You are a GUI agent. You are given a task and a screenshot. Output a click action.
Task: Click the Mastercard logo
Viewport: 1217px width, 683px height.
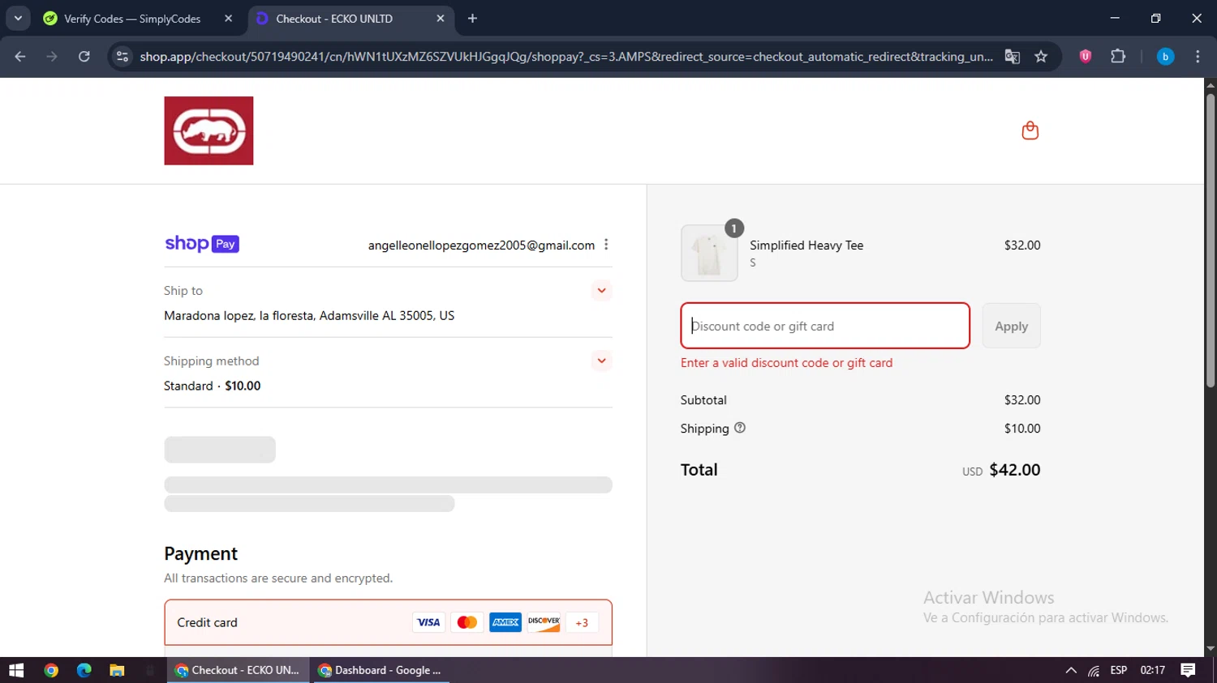[x=467, y=622]
